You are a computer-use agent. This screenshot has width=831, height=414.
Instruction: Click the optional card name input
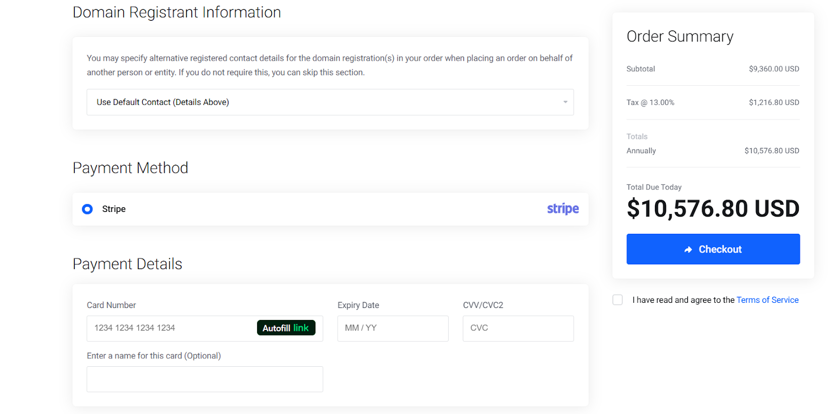205,379
